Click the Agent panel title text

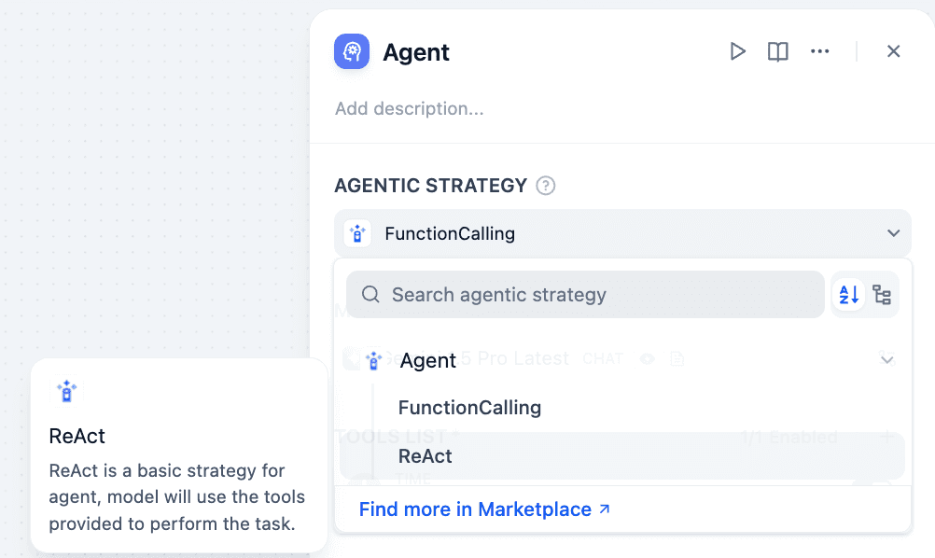416,52
